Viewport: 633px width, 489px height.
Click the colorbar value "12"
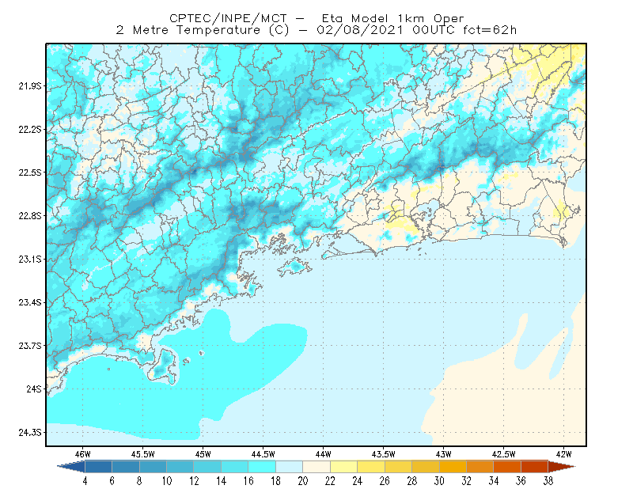click(x=194, y=481)
